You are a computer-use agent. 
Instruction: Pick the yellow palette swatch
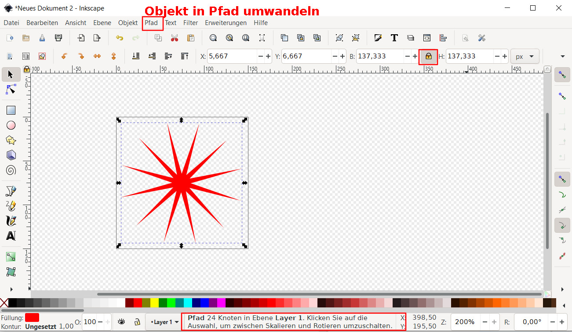point(154,303)
